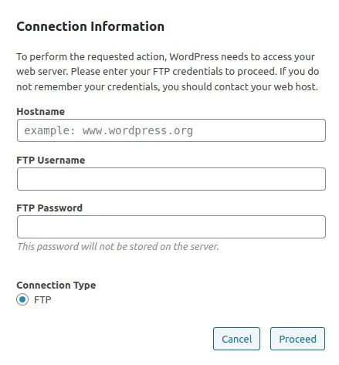
Task: Click the FTP label beside the radio button
Action: pyautogui.click(x=42, y=300)
